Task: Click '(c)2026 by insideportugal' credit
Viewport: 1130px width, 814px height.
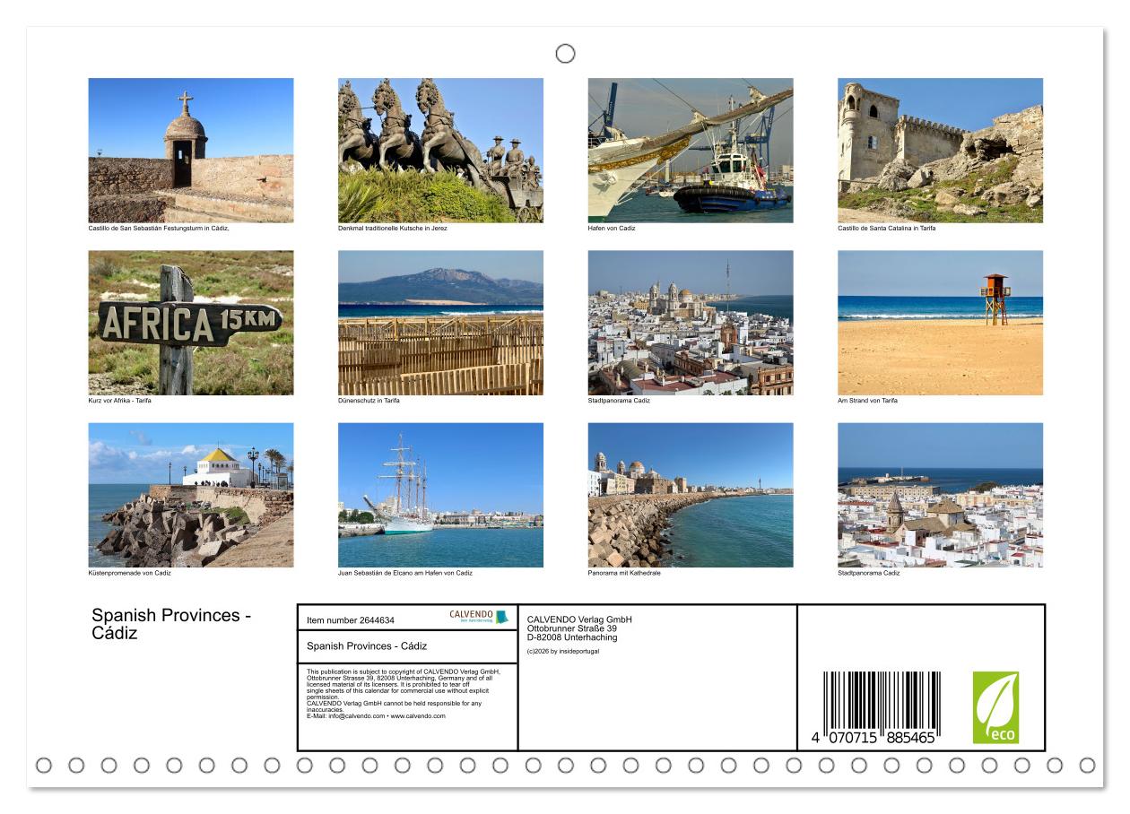Action: pos(563,651)
